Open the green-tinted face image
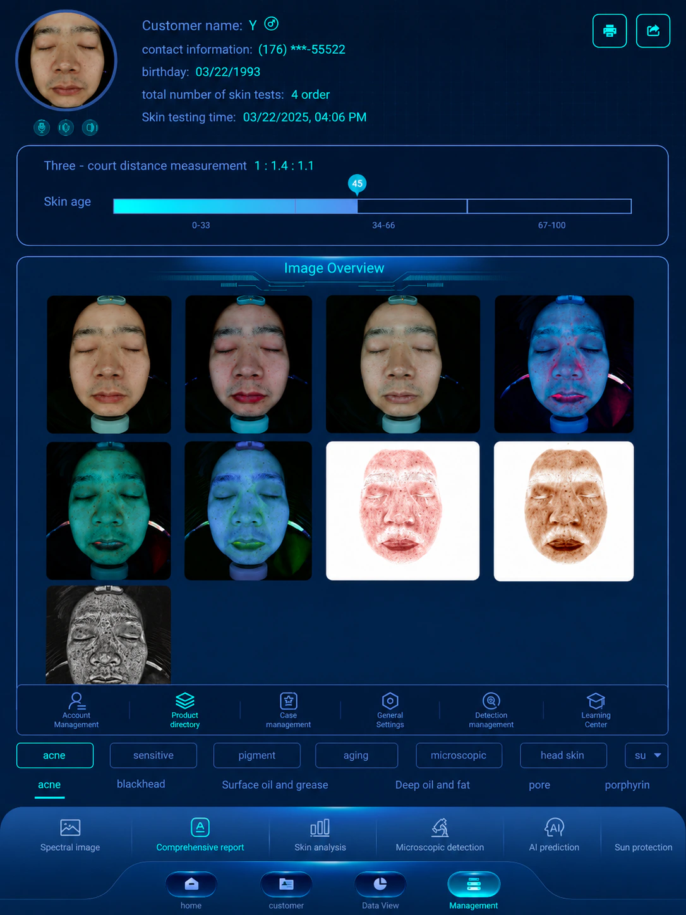This screenshot has height=915, width=686. click(x=109, y=511)
